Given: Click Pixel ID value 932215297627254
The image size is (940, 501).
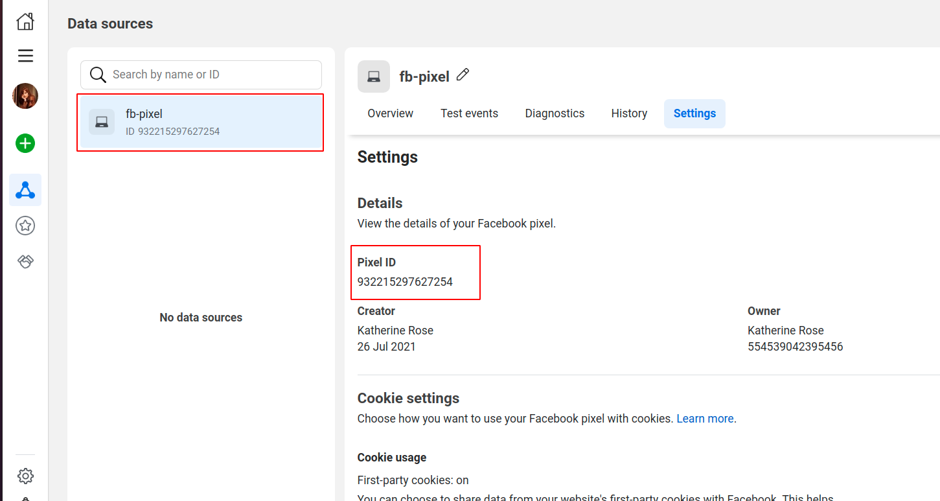Looking at the screenshot, I should (405, 282).
